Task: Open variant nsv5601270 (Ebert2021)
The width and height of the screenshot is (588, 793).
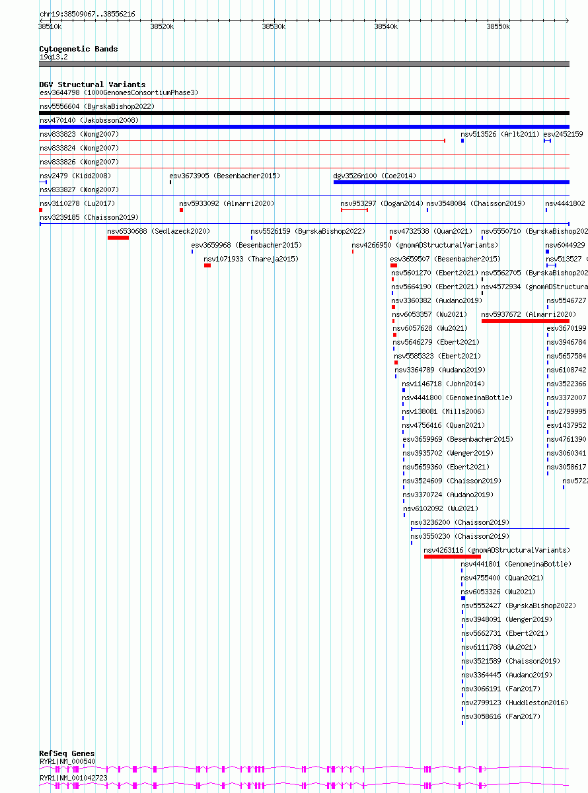Action: tap(435, 273)
